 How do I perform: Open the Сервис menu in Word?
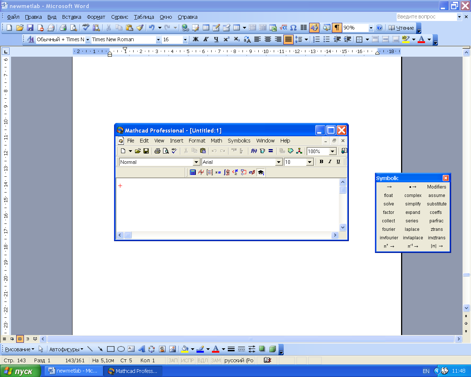120,17
